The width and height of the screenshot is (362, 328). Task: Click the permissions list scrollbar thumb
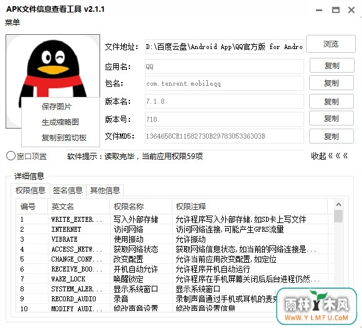point(338,216)
